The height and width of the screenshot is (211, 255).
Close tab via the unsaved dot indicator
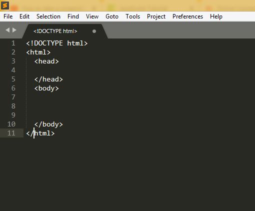pyautogui.click(x=94, y=31)
